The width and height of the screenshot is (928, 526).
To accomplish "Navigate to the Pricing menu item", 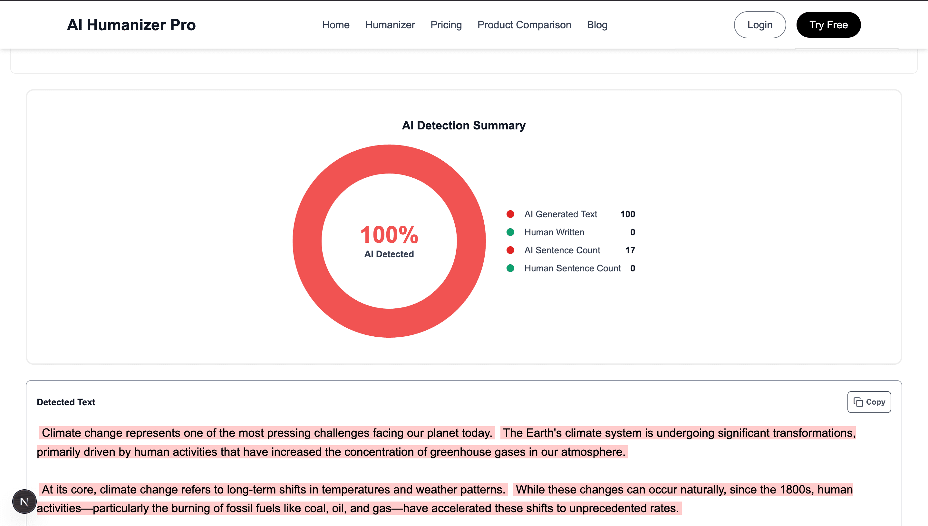I will 446,24.
